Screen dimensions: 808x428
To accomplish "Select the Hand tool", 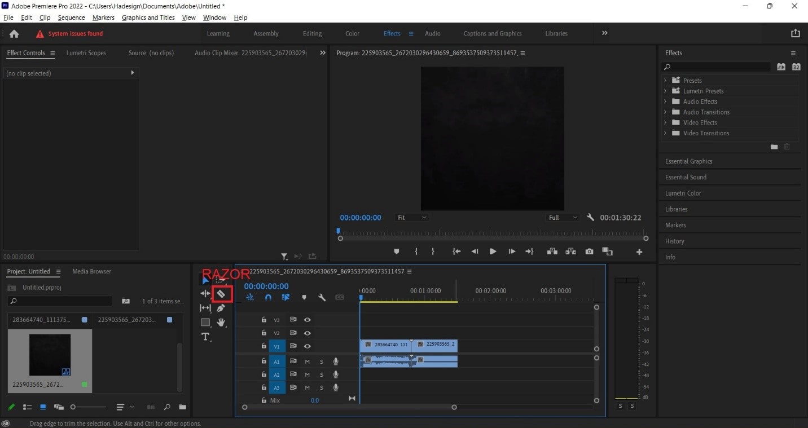I will click(221, 323).
